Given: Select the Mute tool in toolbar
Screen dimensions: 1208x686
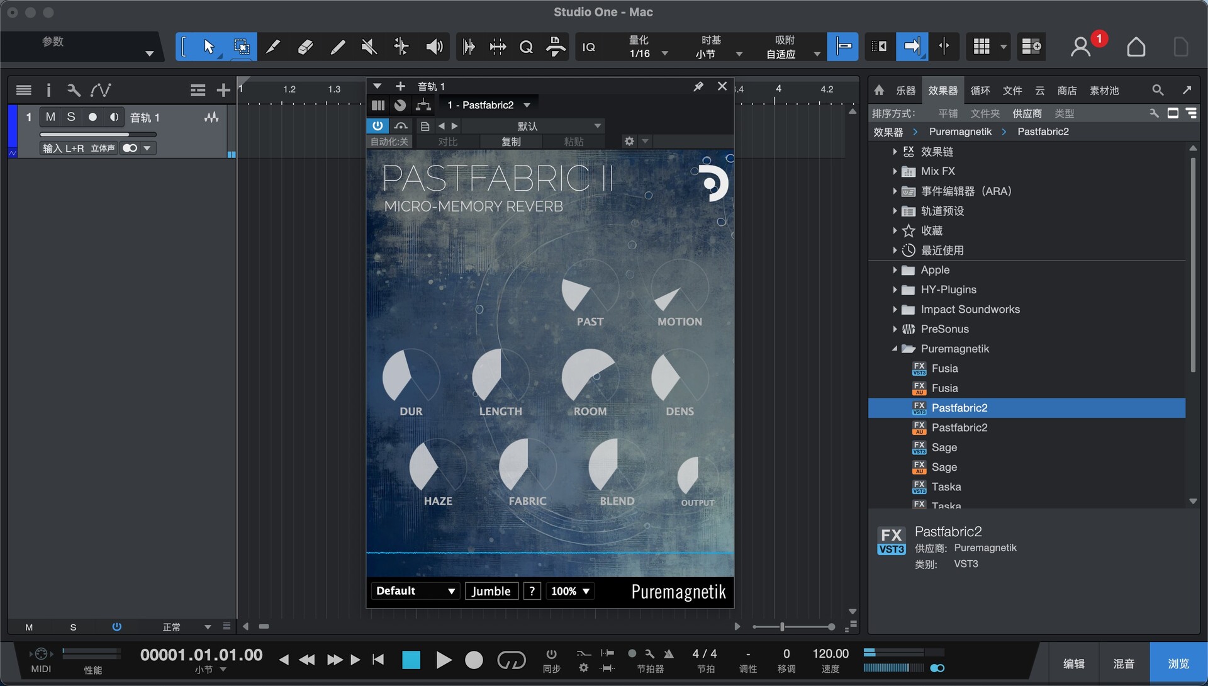Looking at the screenshot, I should point(369,47).
